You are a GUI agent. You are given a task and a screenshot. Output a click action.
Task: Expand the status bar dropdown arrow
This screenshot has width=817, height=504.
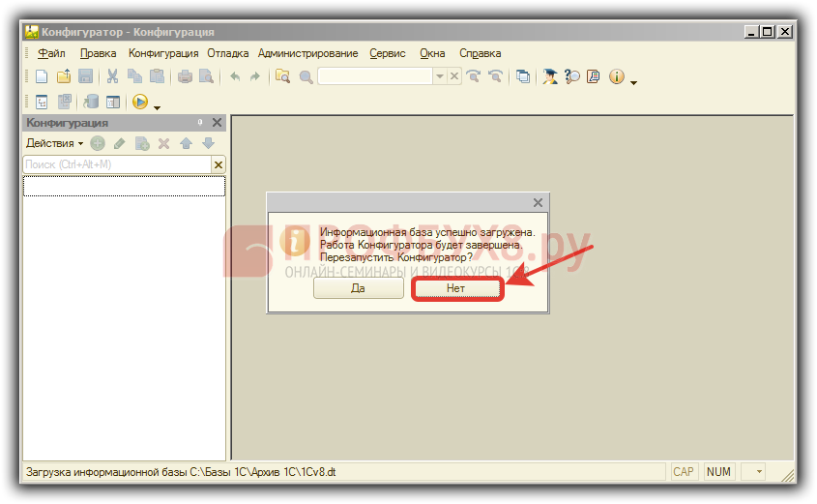pos(758,472)
